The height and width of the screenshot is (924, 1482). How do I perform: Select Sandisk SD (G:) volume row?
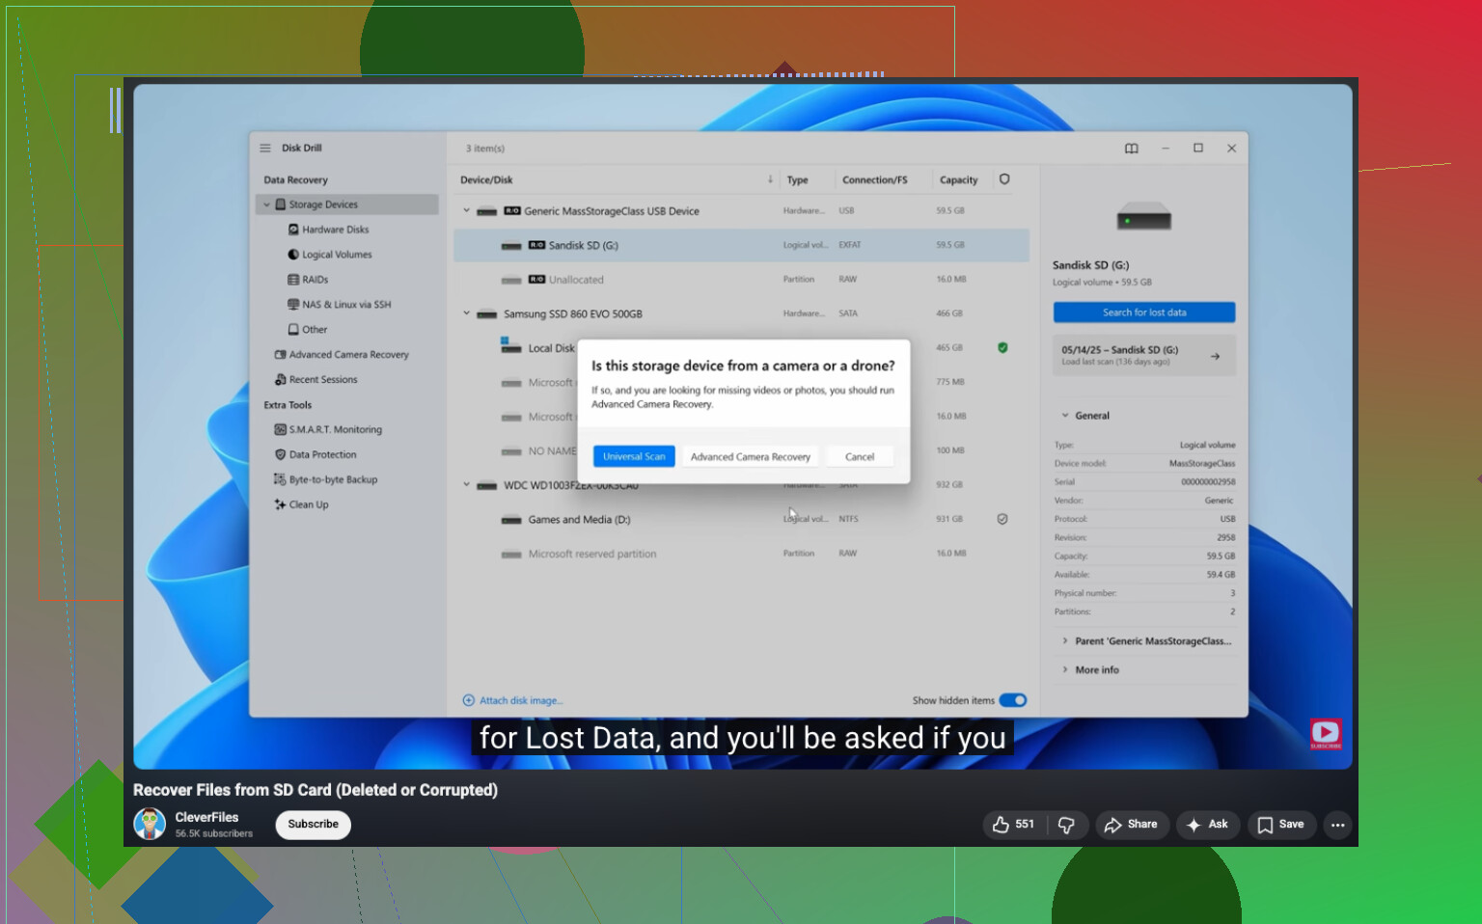(741, 246)
